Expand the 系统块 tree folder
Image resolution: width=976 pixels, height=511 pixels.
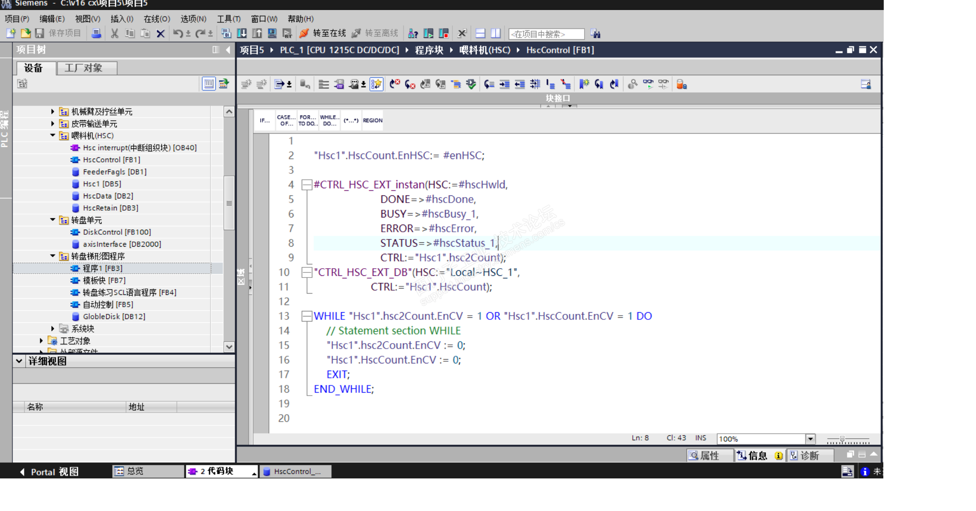[x=52, y=328]
